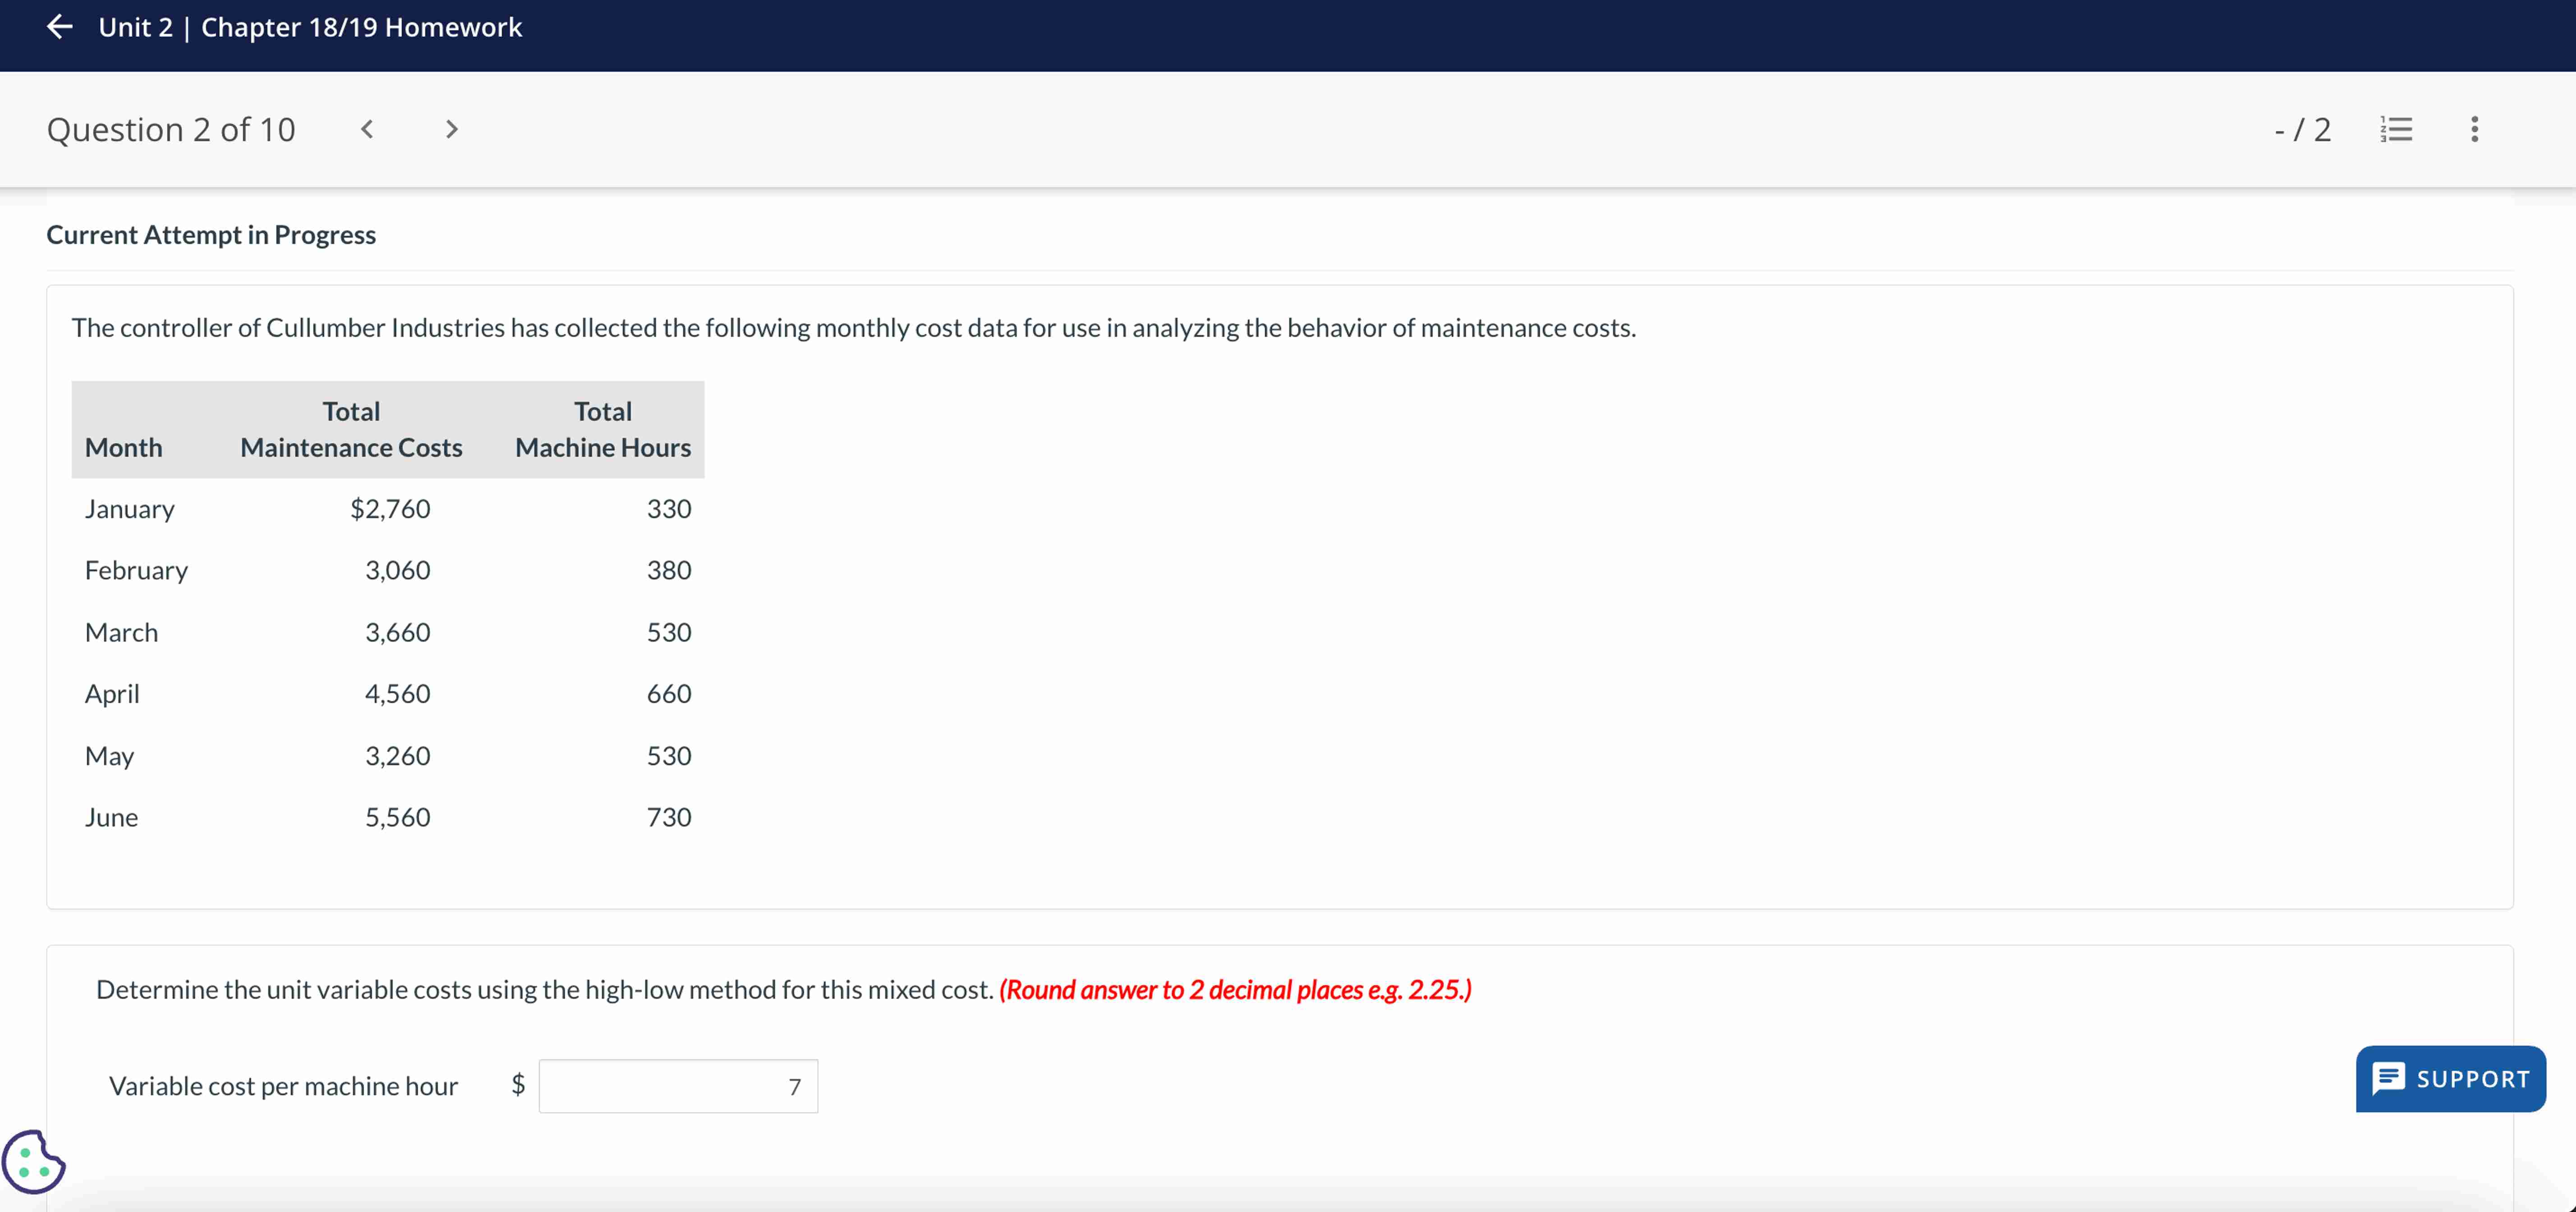Go to the previous question using left chevron
2576x1212 pixels.
click(367, 129)
